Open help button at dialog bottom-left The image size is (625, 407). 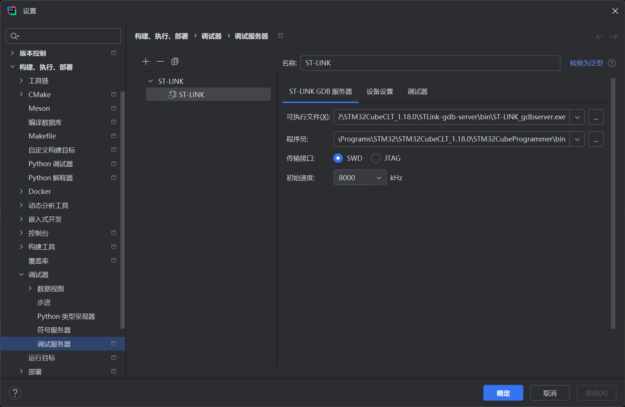point(15,393)
